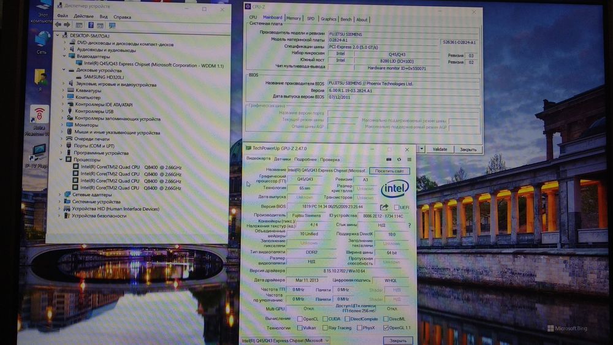The image size is (613, 345).
Task: Toggle the OpenGL 1.1 checkbox
Action: point(386,327)
